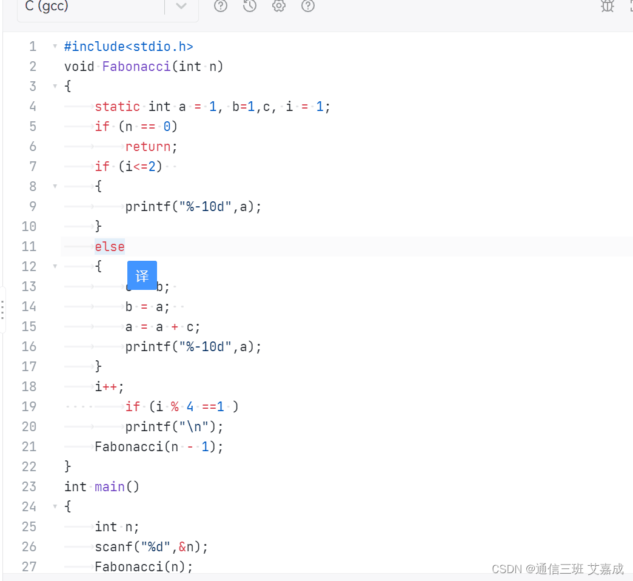Image resolution: width=633 pixels, height=581 pixels.
Task: Collapse the function body fold at line 3
Action: (x=55, y=86)
